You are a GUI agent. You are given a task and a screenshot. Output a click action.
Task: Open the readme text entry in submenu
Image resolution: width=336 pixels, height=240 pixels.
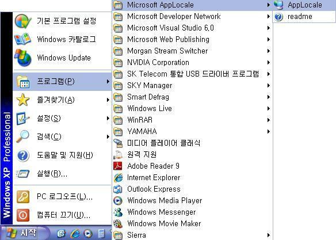pyautogui.click(x=300, y=17)
